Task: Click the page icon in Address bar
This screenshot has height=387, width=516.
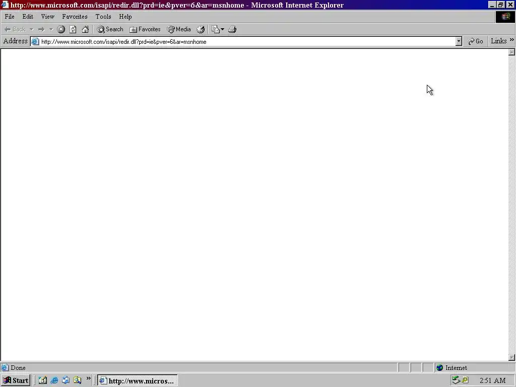Action: [35, 41]
